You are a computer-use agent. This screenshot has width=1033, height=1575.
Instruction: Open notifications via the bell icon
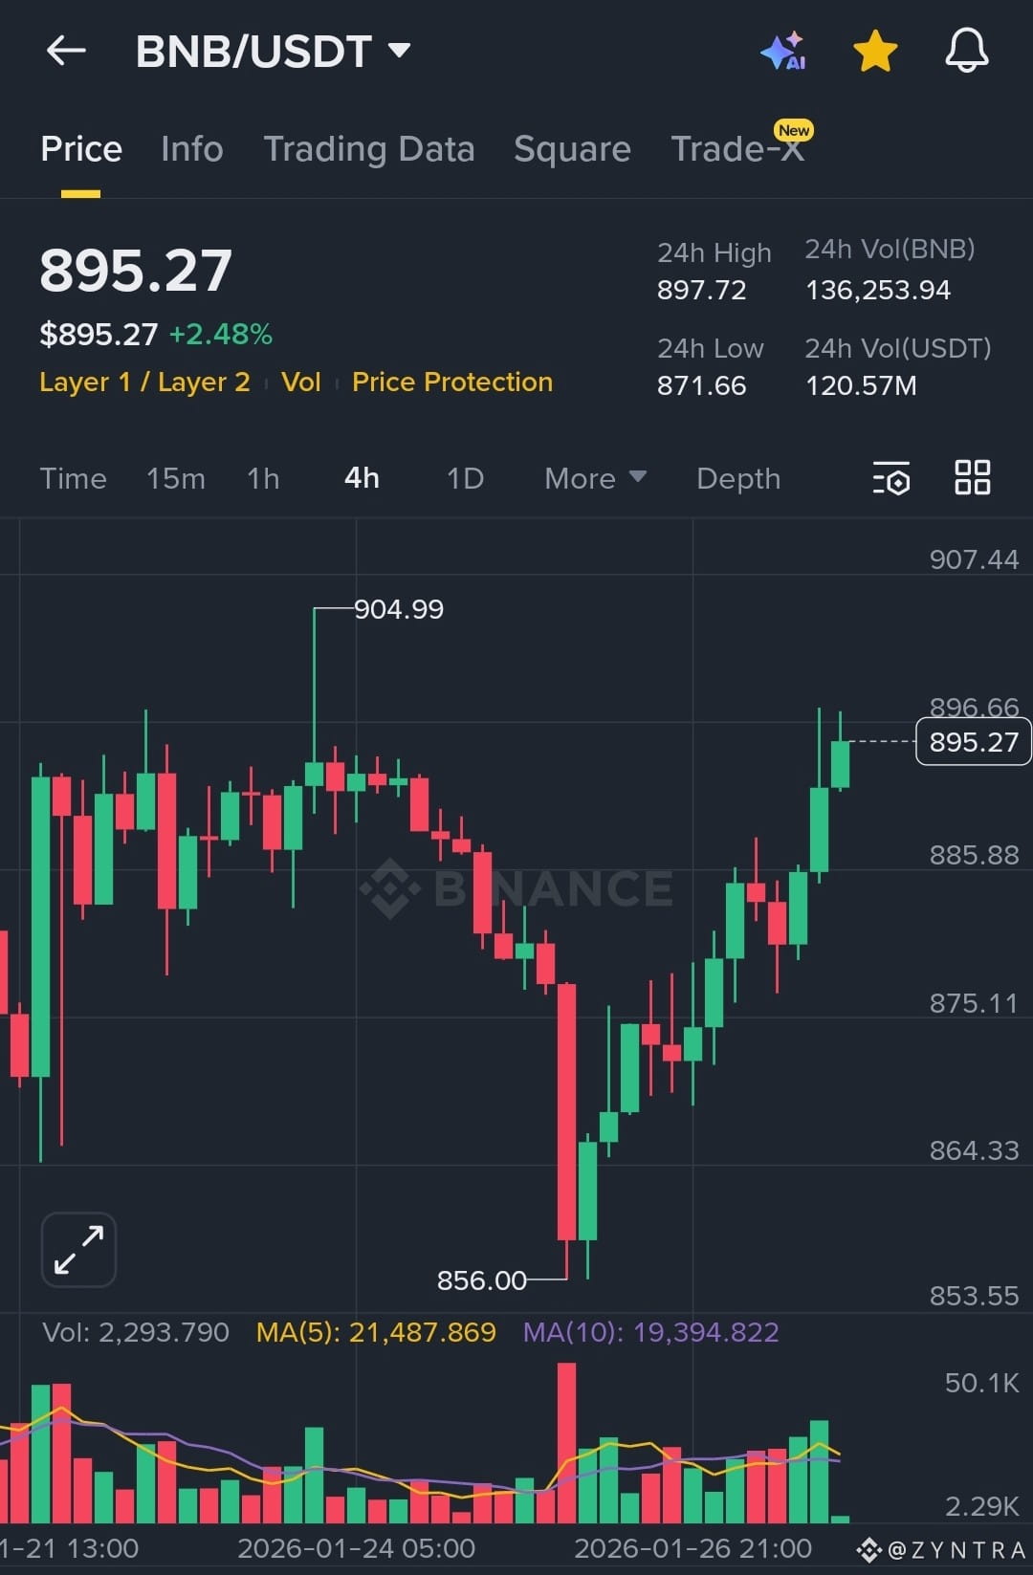point(966,51)
